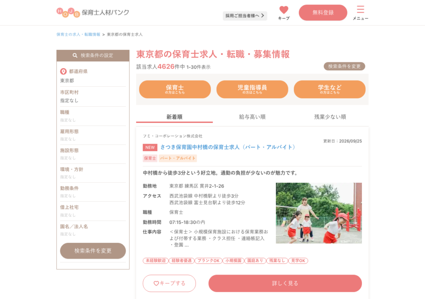The width and height of the screenshot is (425, 299).
Task: Click the pink 保育士 category tag
Action: click(150, 158)
